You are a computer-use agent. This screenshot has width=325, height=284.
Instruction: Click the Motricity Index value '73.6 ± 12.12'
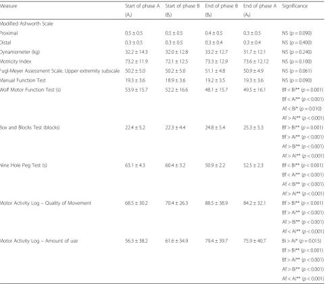click(256, 61)
